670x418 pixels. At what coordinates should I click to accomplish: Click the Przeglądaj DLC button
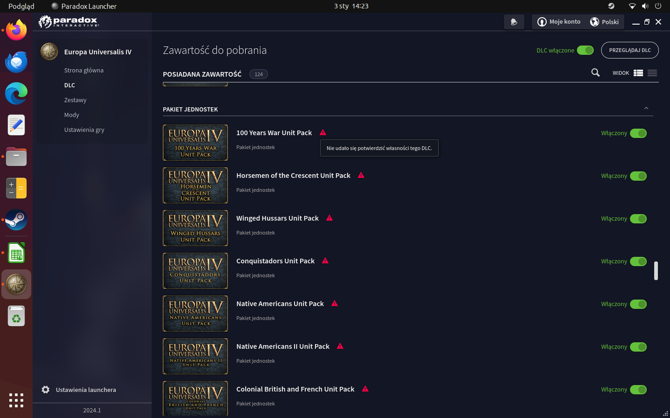(x=630, y=50)
